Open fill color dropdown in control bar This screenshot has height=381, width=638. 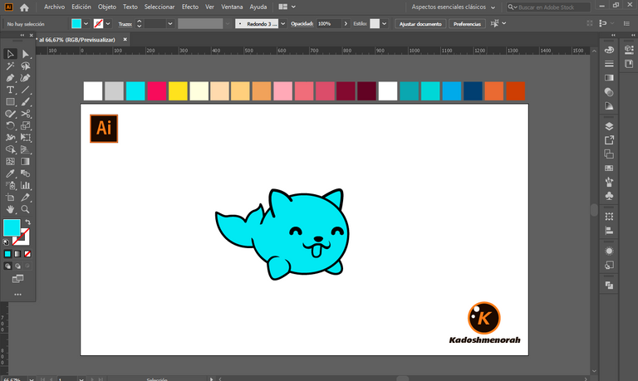click(86, 23)
